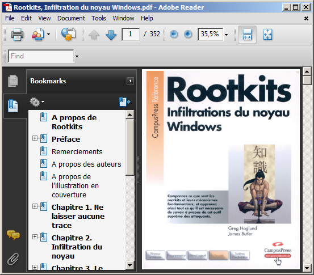This screenshot has width=314, height=275.
Task: Close the document with menu-bar X
Action: pyautogui.click(x=306, y=18)
